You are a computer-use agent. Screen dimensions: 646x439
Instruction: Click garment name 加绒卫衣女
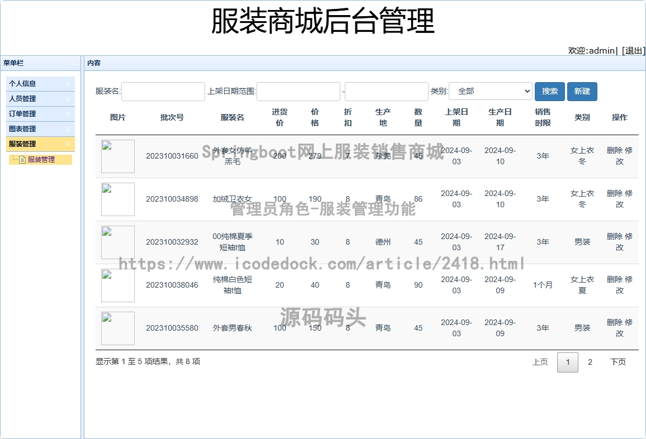click(x=232, y=199)
